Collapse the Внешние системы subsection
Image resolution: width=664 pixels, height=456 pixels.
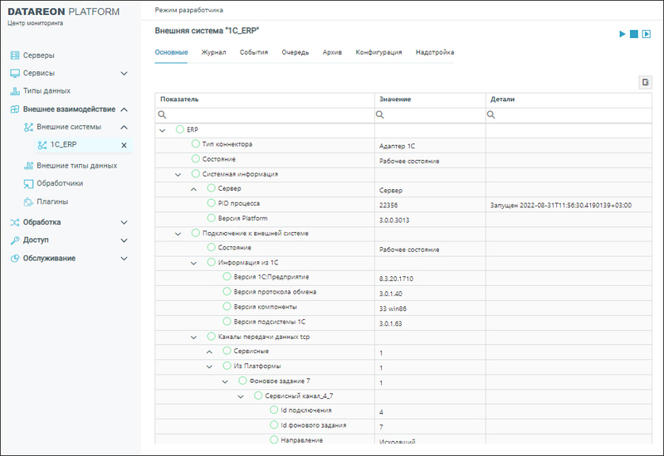(x=124, y=127)
